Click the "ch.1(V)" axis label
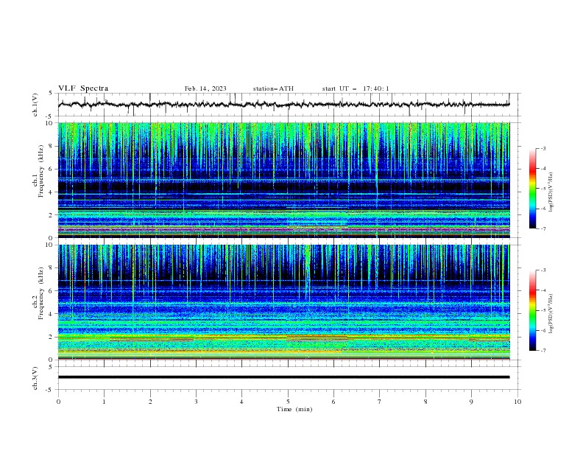583x451 pixels. click(x=35, y=105)
